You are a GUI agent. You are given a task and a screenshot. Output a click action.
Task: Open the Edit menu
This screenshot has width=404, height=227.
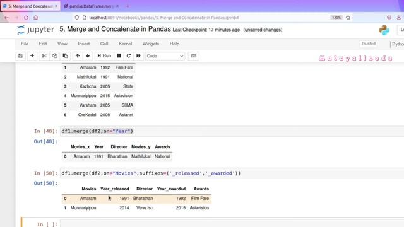(43, 44)
